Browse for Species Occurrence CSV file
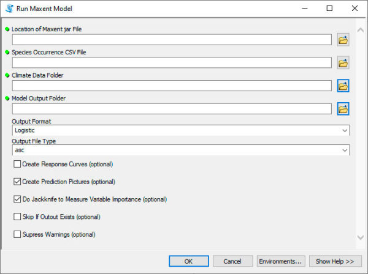Image resolution: width=368 pixels, height=274 pixels. pyautogui.click(x=343, y=63)
